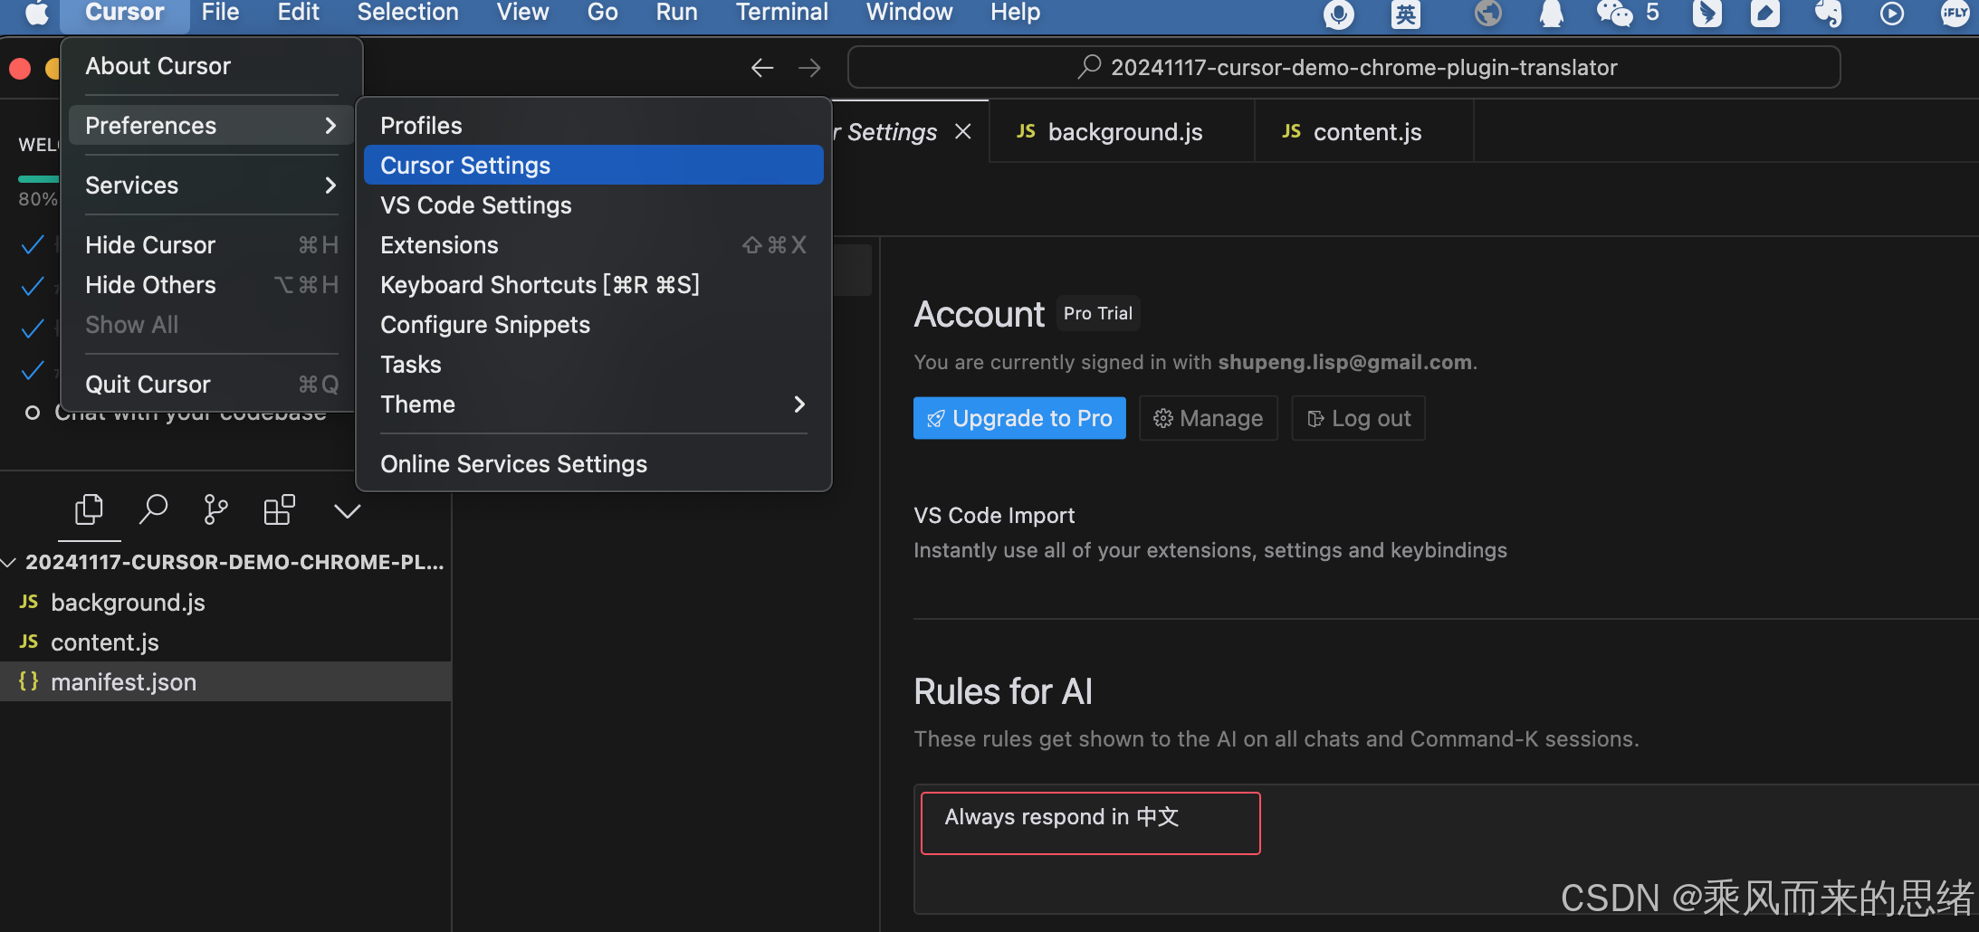The image size is (1979, 932).
Task: Click the project search bar
Action: pyautogui.click(x=1343, y=68)
